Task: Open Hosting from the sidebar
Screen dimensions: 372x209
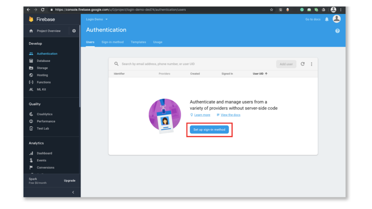Action: tap(42, 75)
